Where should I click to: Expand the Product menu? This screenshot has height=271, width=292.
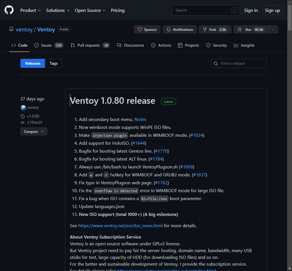tap(30, 10)
